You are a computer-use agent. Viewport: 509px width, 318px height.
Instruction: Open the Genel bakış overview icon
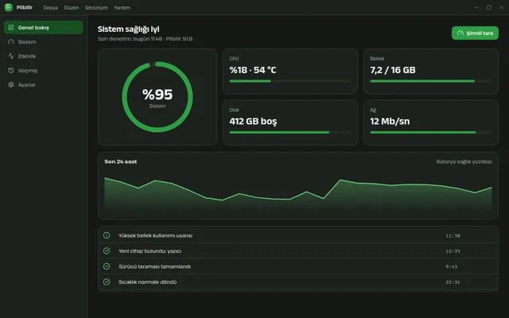[11, 28]
